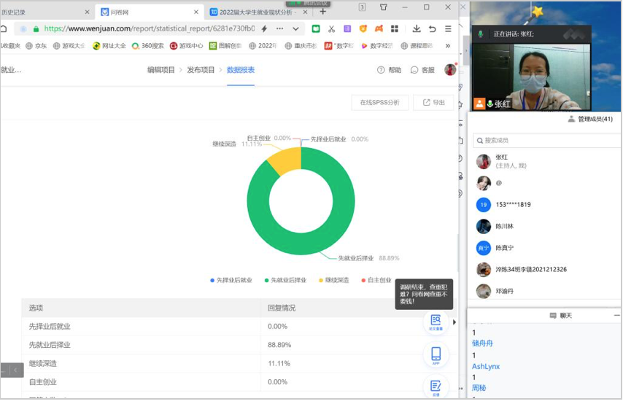Screen dimensions: 623x404
Task: Expand more bookmarks with double chevron
Action: [x=448, y=46]
